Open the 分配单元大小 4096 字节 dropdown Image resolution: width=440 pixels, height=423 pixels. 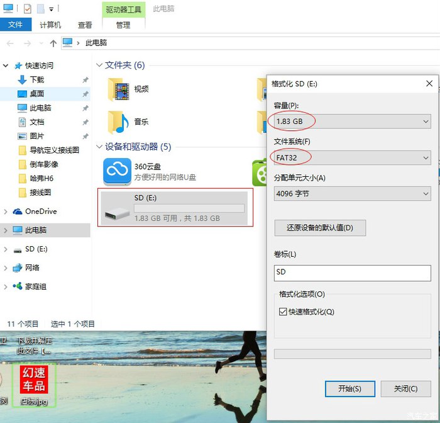coord(352,194)
